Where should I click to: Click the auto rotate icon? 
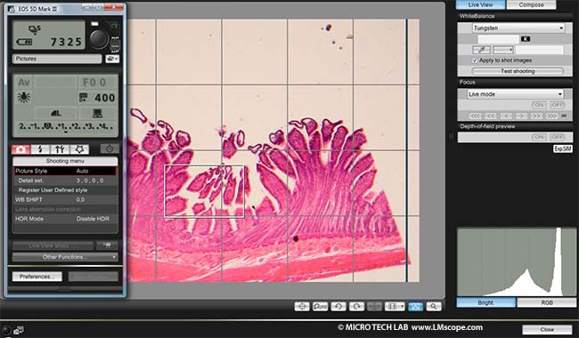coord(320,306)
